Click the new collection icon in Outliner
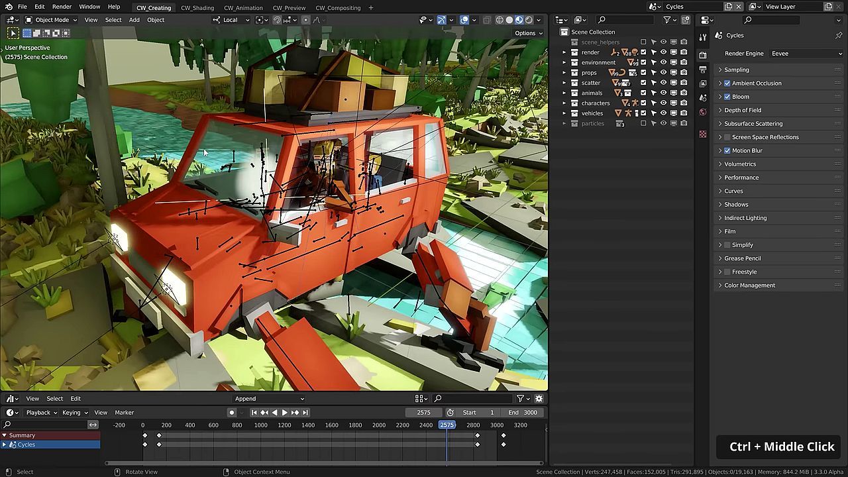 [686, 20]
